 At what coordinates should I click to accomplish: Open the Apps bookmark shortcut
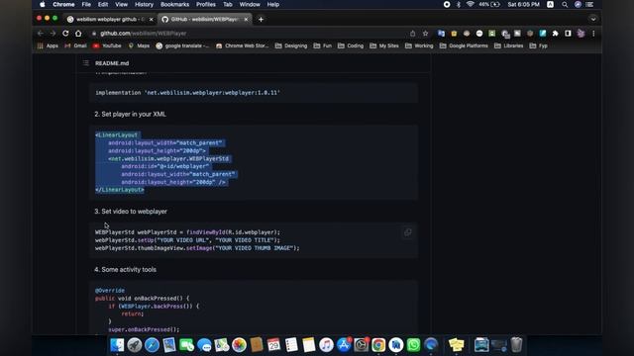pos(48,46)
